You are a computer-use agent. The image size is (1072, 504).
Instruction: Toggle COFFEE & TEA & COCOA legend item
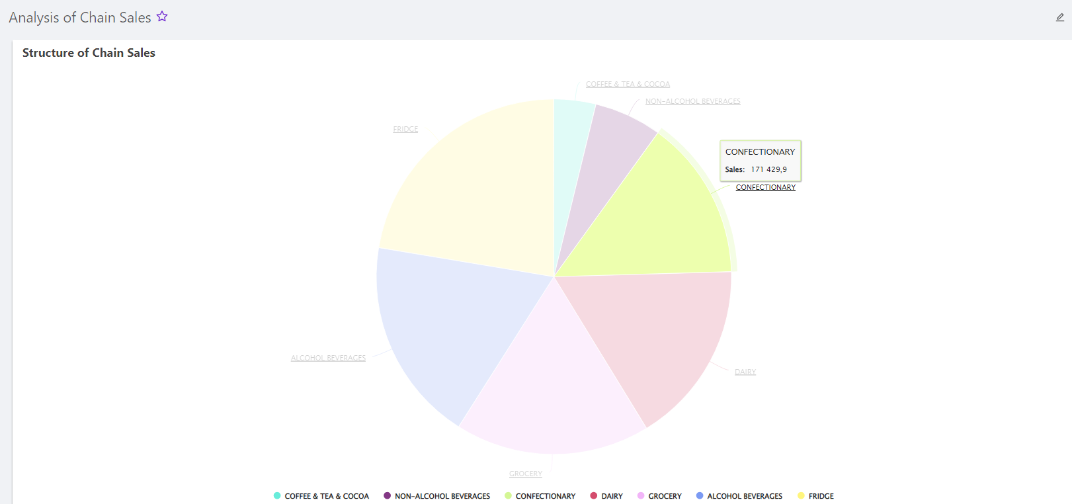(x=321, y=496)
